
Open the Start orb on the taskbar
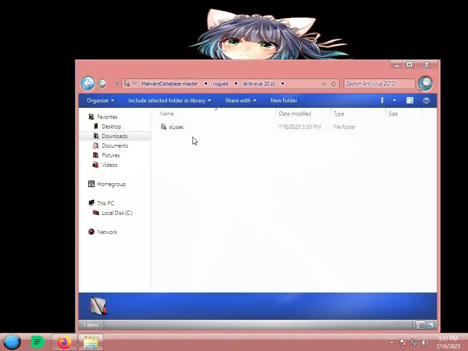[x=12, y=342]
